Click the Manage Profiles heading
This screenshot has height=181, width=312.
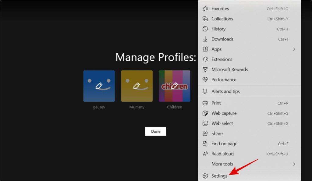[x=156, y=57]
